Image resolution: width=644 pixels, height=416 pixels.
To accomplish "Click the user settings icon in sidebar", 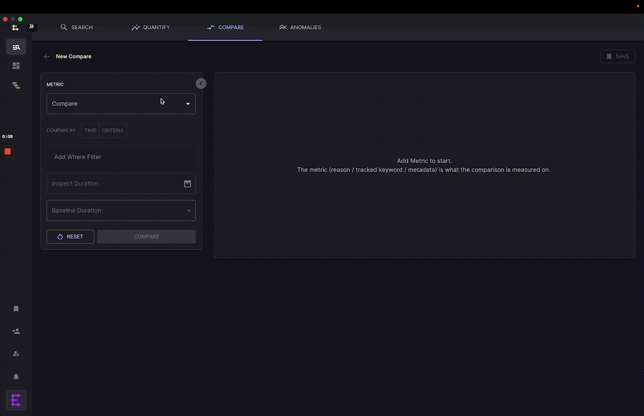I will coord(16,354).
